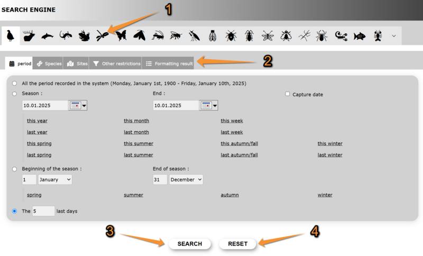Select the fish group icon
This screenshot has width=423, height=256.
[x=360, y=35]
